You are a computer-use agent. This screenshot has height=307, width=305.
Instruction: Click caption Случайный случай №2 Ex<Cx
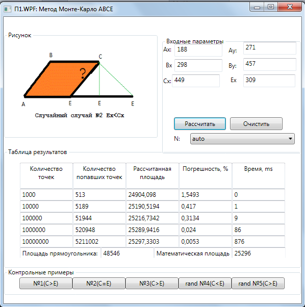pos(80,115)
